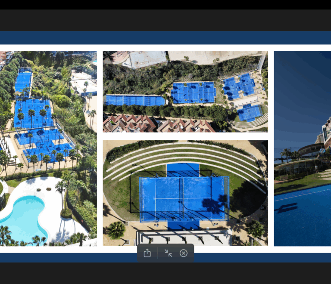Select the top aerial photo of padel courts
The width and height of the screenshot is (331, 284).
pos(185,92)
